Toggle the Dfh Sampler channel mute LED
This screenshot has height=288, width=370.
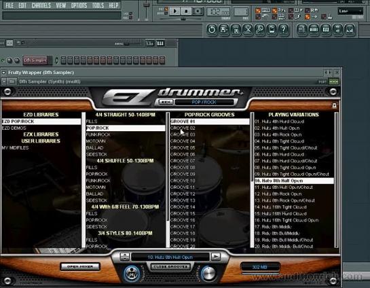[3, 60]
